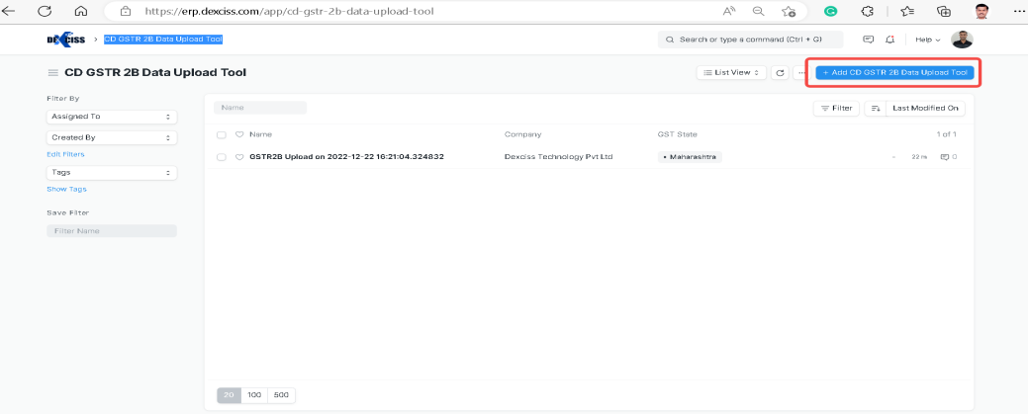Open the Help menu
The width and height of the screenshot is (1028, 415).
click(x=927, y=40)
